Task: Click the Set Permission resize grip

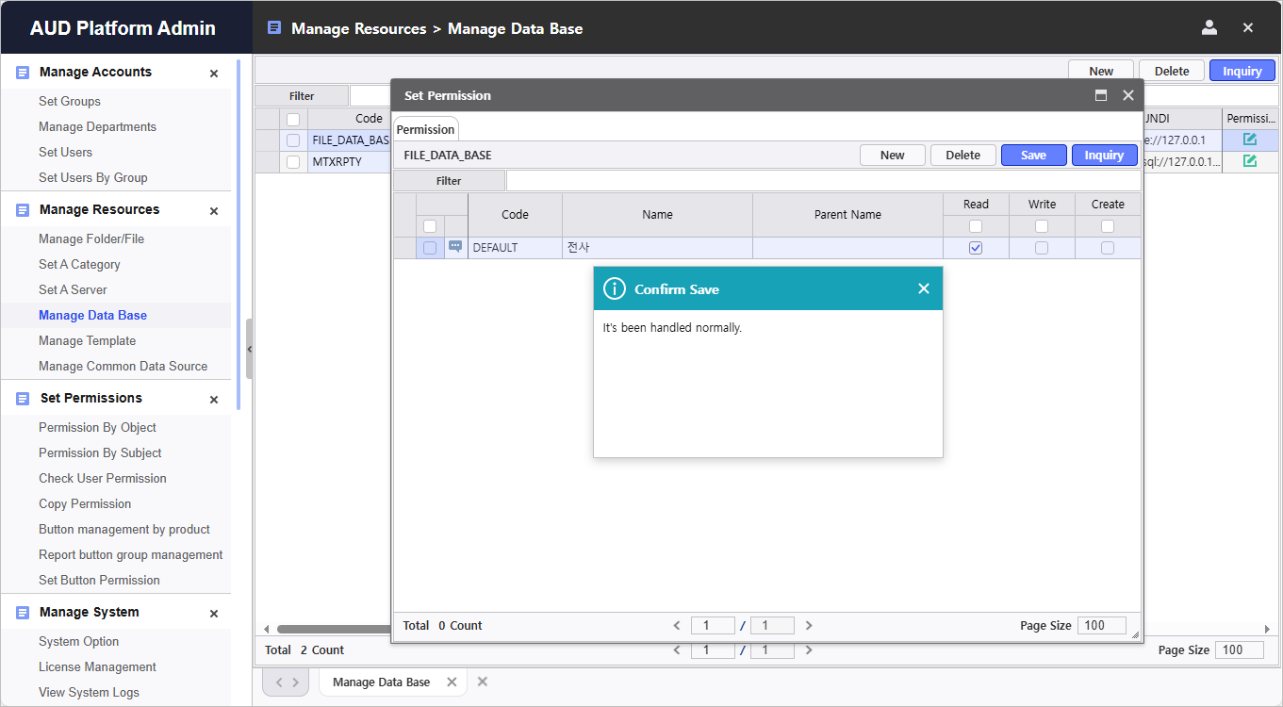Action: pos(1135,635)
